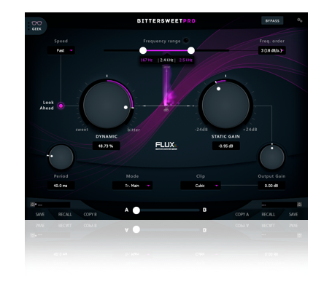Expand the Freq. order dropdown
The height and width of the screenshot is (284, 332).
pyautogui.click(x=271, y=50)
